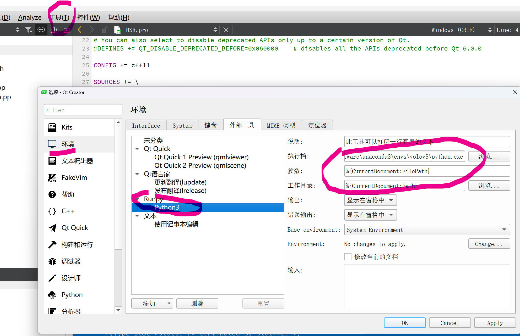Select Qt Quick 1 Preview (qmlviewer)
Image resolution: width=520 pixels, height=336 pixels.
(x=201, y=157)
